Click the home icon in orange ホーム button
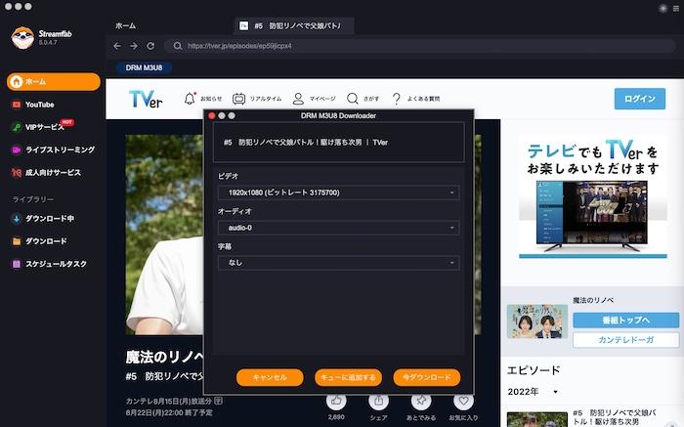Image resolution: width=684 pixels, height=427 pixels. [17, 81]
